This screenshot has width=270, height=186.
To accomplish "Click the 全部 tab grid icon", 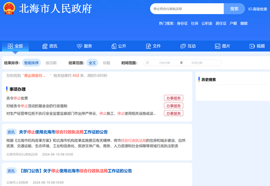I will [10, 46].
